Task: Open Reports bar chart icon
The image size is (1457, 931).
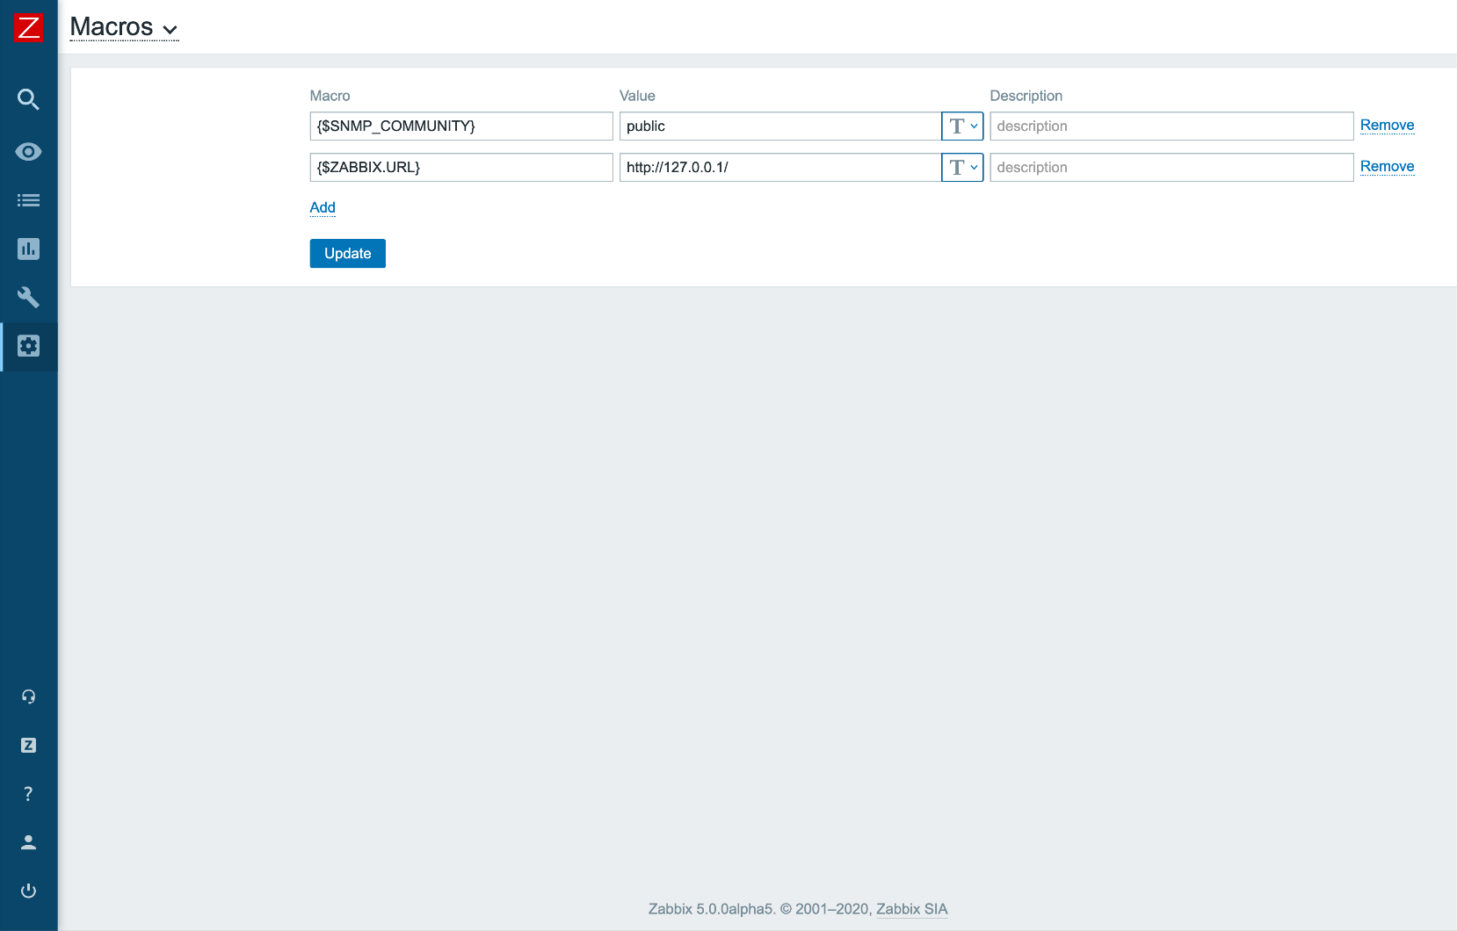Action: pyautogui.click(x=28, y=249)
